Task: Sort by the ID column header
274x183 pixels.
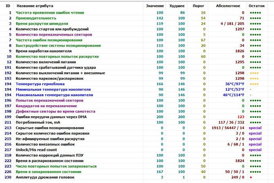Action: point(7,6)
